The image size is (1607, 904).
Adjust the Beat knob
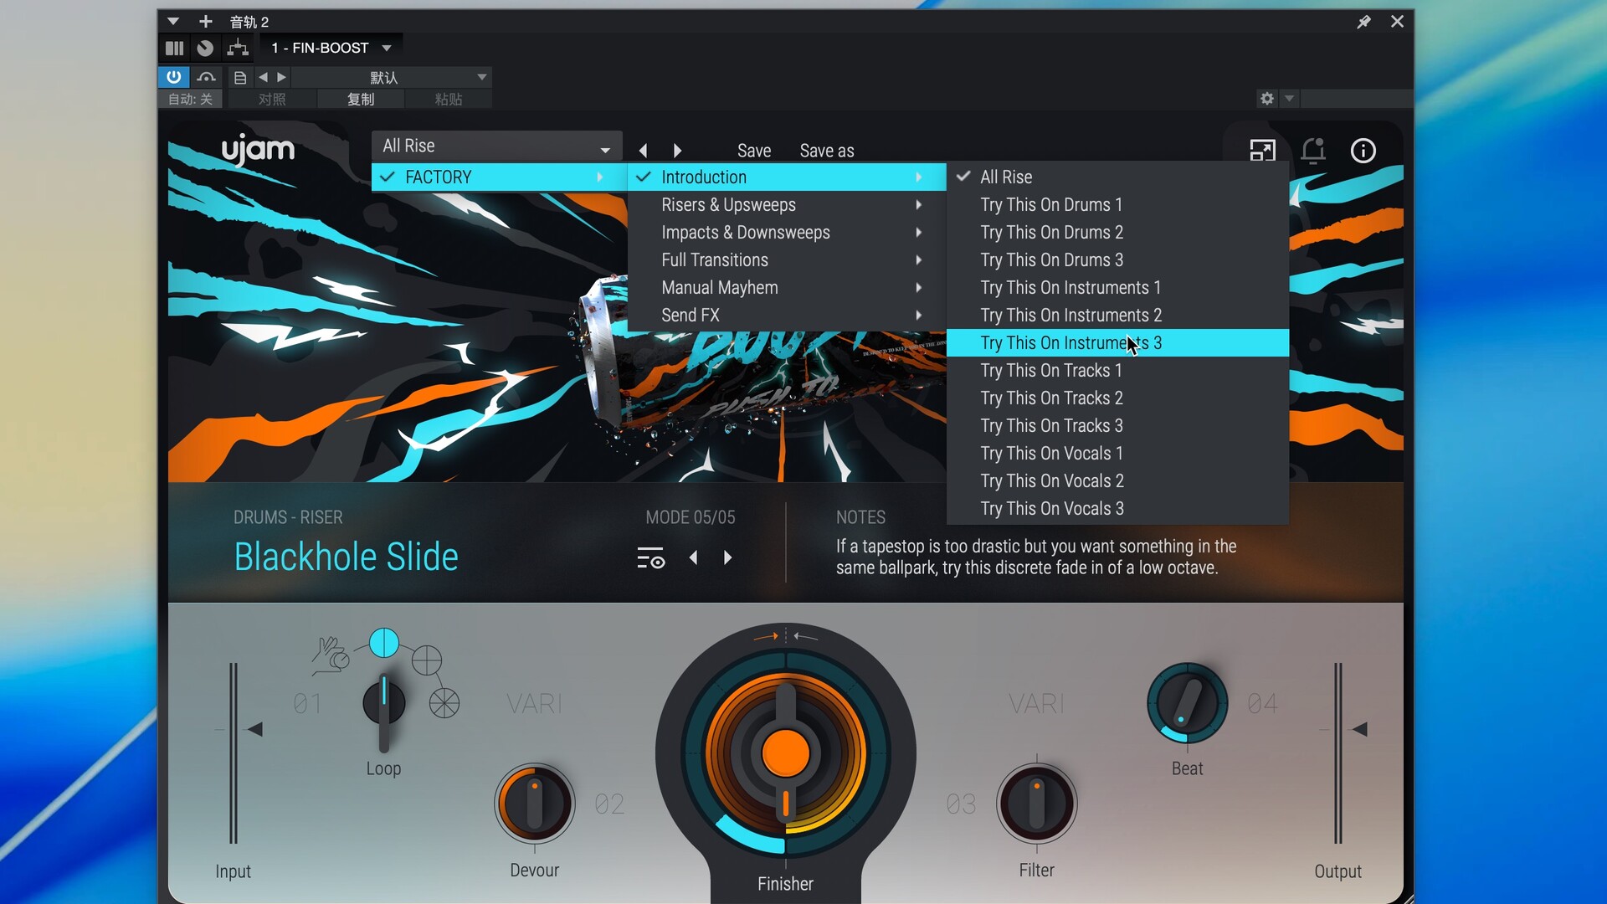tap(1187, 703)
